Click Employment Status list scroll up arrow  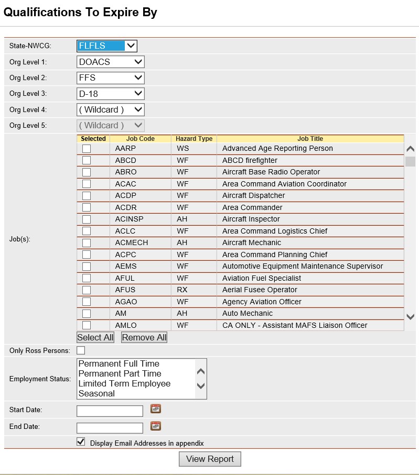(201, 371)
